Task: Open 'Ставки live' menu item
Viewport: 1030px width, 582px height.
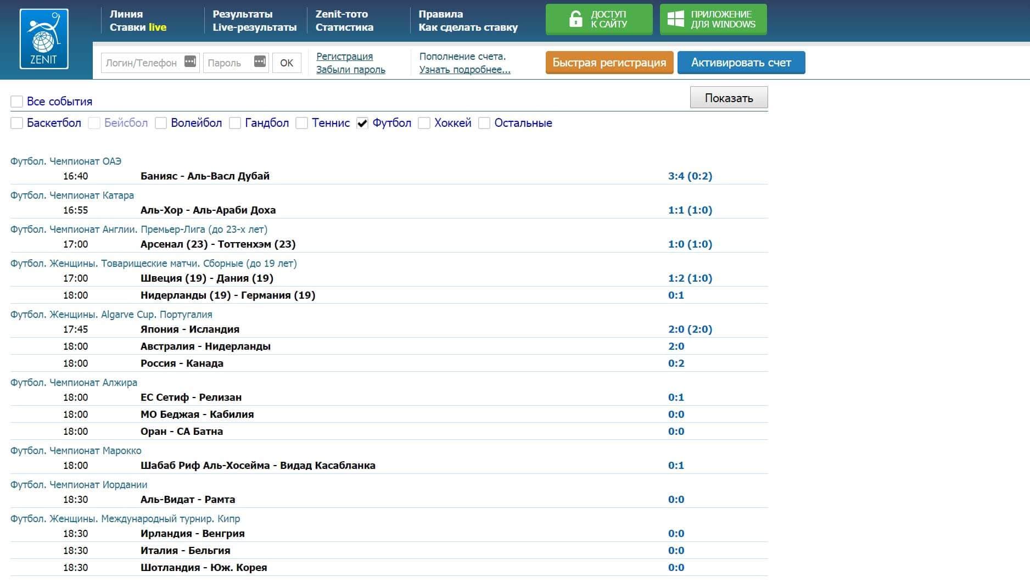Action: point(138,27)
